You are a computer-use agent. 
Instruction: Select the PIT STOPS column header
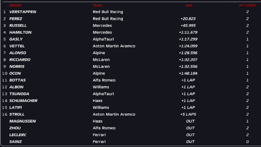(x=247, y=5)
